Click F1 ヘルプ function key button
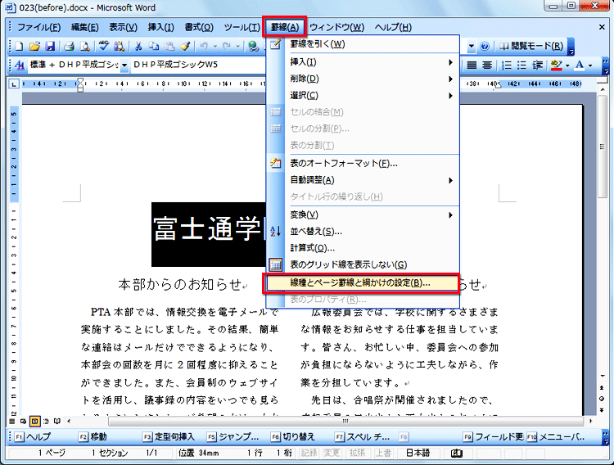Viewport: 614px width, 465px height. 33,437
